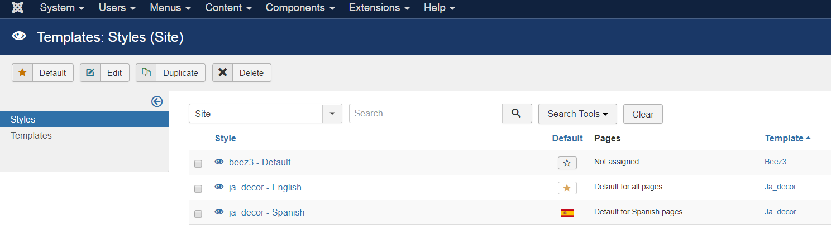The image size is (831, 225).
Task: Click the Joomla logo icon
Action: point(17,8)
